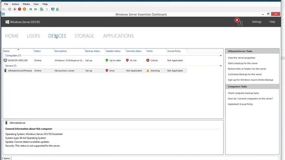The image size is (285, 160).
Task: Click Customize Backup for the server
Action: coord(244,74)
